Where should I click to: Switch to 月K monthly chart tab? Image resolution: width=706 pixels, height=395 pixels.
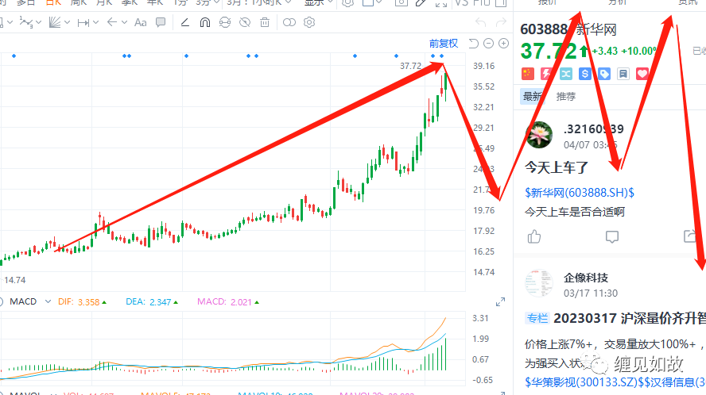104,2
